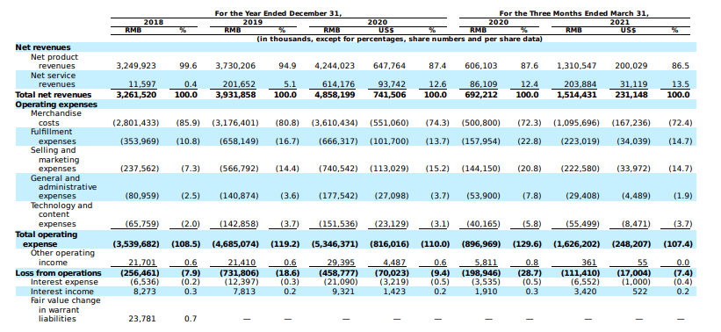Screen dimensions: 721x332
Task: Click the 'General and administrative expenses' label
Action: point(63,187)
